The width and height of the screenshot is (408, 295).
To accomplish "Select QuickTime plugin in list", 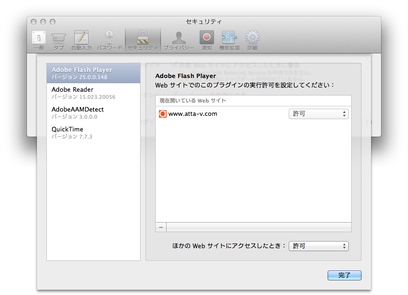I will pyautogui.click(x=93, y=132).
